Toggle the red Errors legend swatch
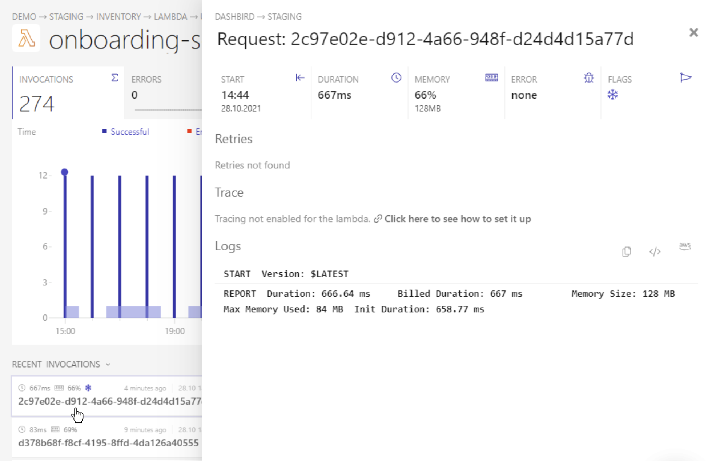The image size is (708, 461). [x=189, y=131]
